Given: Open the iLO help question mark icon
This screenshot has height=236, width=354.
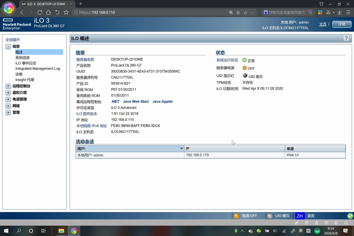Looking at the screenshot, I should [x=346, y=38].
